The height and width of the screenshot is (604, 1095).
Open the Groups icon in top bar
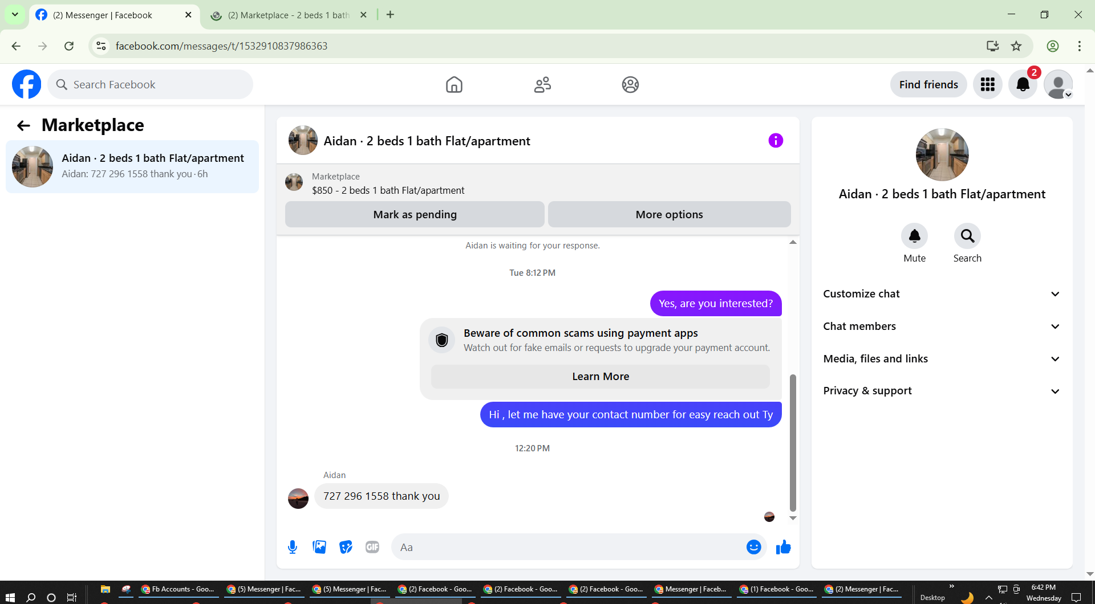pos(630,84)
